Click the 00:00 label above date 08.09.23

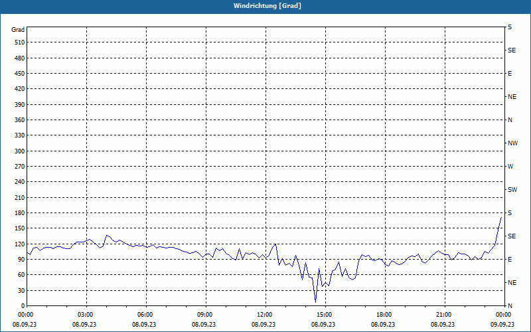click(x=25, y=315)
